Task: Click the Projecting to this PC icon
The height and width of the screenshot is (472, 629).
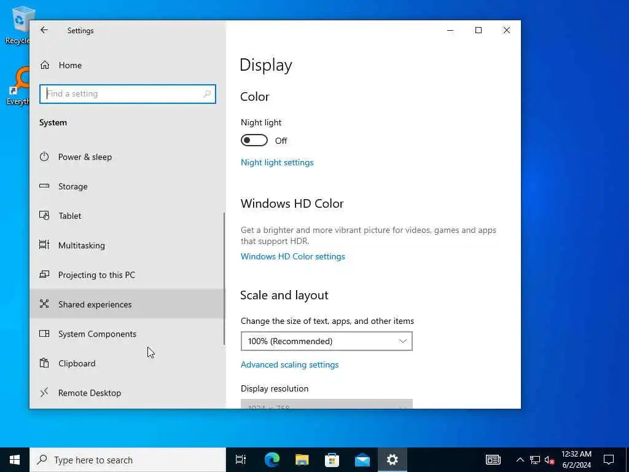Action: (44, 274)
